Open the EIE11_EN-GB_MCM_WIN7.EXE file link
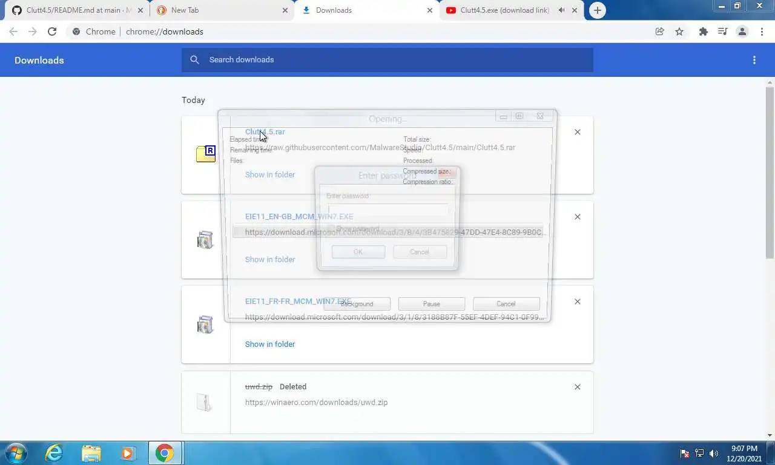This screenshot has width=775, height=465. (x=299, y=216)
